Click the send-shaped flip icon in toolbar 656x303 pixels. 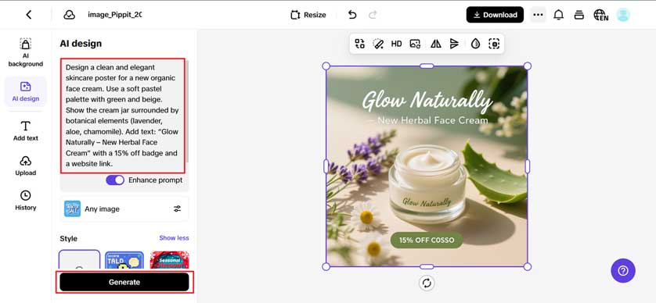pos(454,44)
